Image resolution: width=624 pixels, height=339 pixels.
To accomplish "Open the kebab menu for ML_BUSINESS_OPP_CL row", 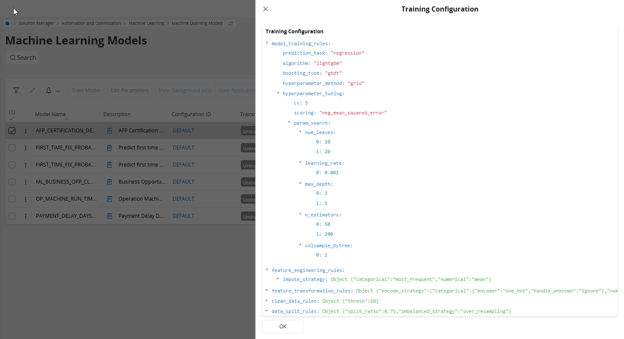I will coord(26,181).
